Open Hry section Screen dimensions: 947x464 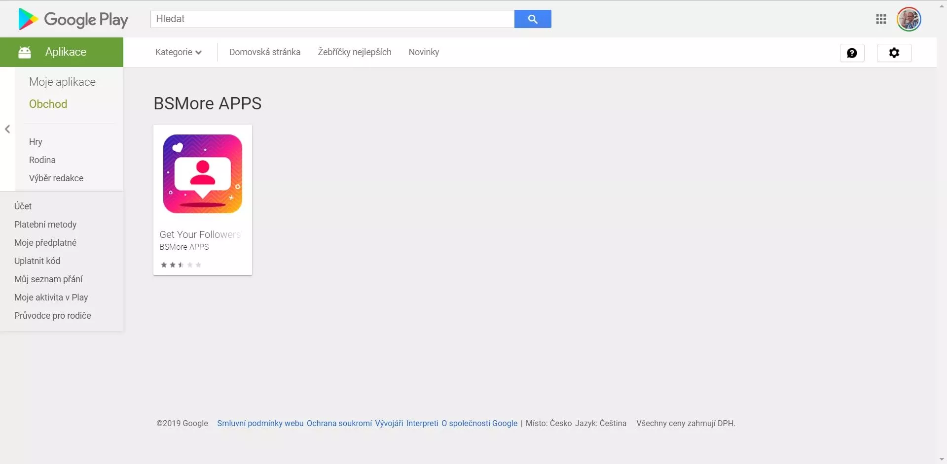[x=36, y=142]
